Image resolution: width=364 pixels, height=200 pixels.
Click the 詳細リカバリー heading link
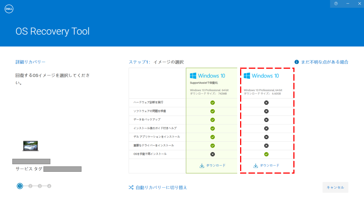click(30, 62)
